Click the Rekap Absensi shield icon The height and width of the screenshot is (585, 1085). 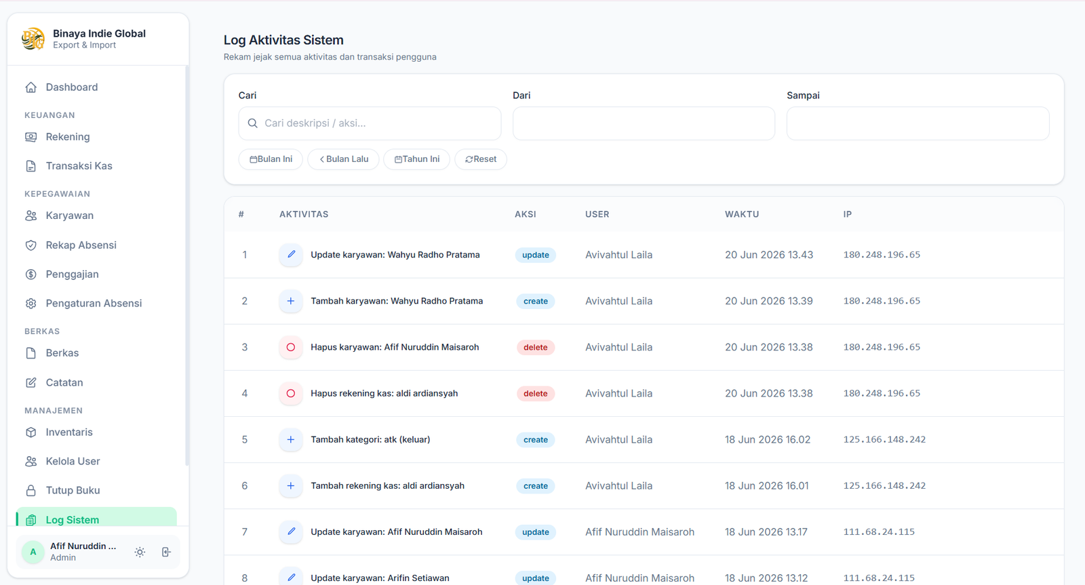[31, 245]
